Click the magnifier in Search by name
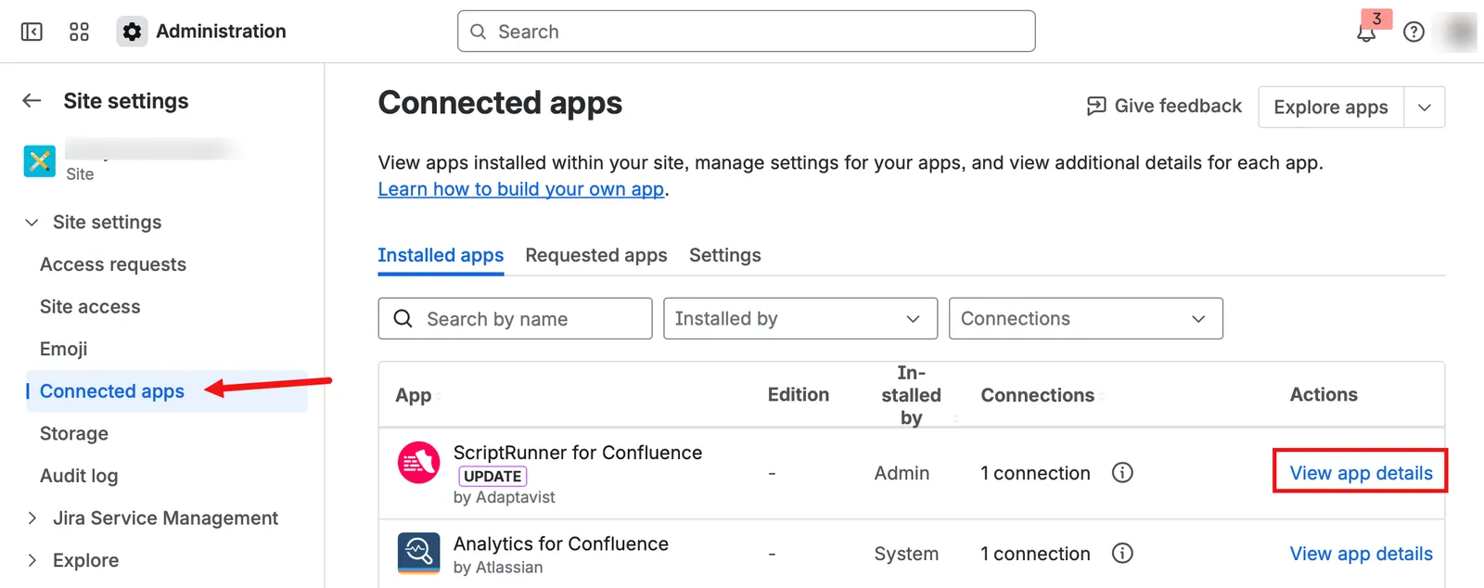This screenshot has width=1484, height=588. 403,318
